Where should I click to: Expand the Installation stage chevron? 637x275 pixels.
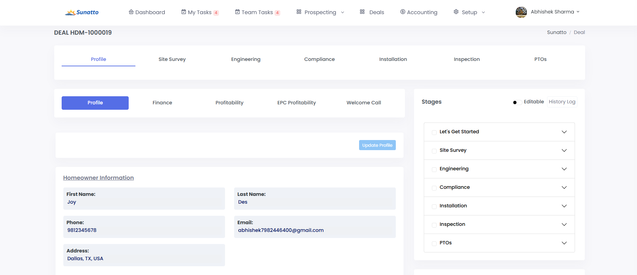click(564, 206)
